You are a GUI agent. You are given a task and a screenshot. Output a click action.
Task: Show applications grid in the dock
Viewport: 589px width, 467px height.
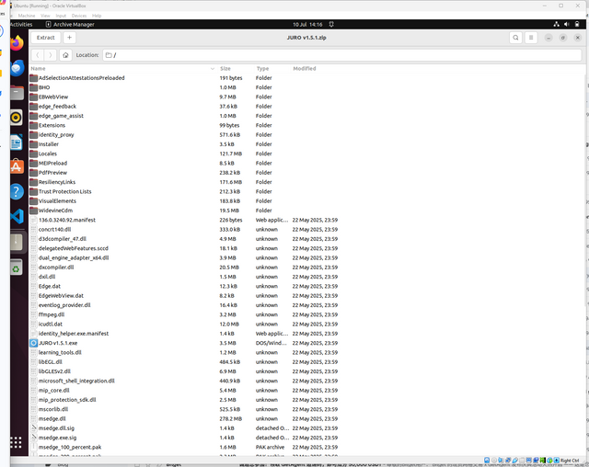click(16, 442)
